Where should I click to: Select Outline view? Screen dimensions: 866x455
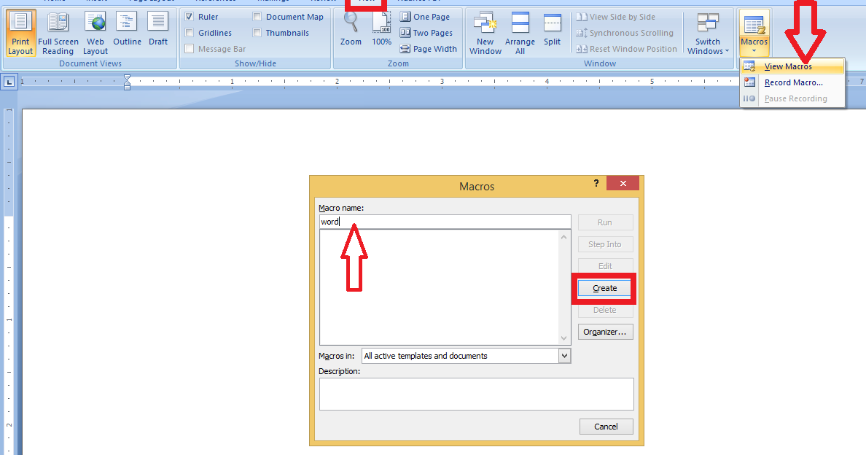point(127,32)
